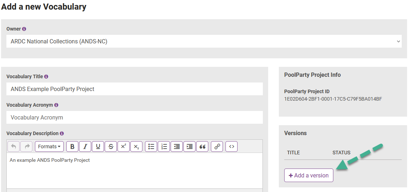Apply strikethrough formatting in editor
The width and height of the screenshot is (411, 192).
pyautogui.click(x=111, y=146)
